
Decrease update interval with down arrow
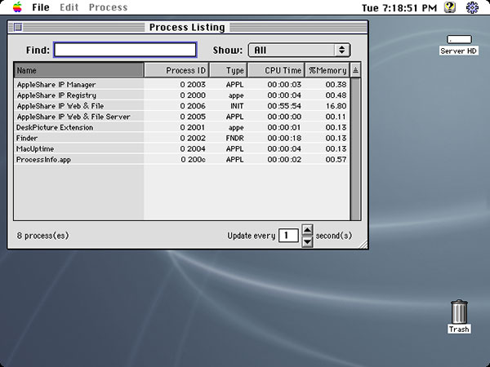pos(307,241)
